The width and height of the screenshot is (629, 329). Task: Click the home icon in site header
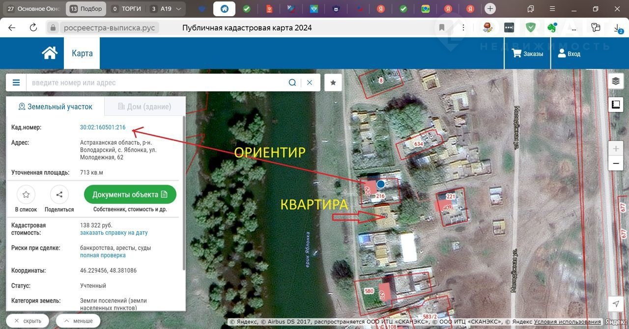coord(50,53)
